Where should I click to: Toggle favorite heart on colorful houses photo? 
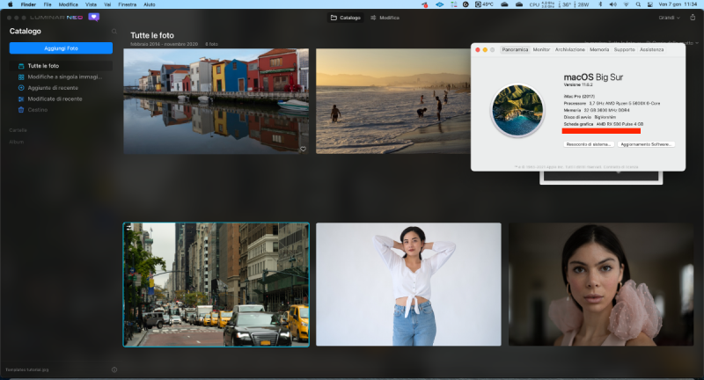302,150
